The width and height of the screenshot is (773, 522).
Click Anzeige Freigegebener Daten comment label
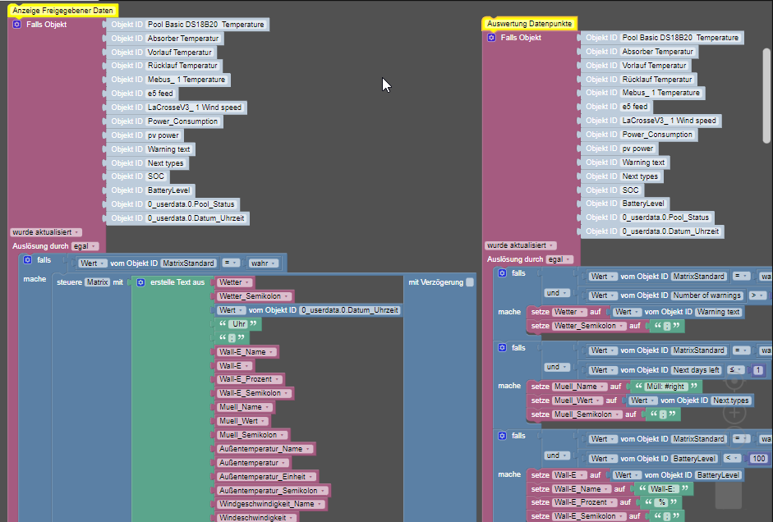[62, 11]
